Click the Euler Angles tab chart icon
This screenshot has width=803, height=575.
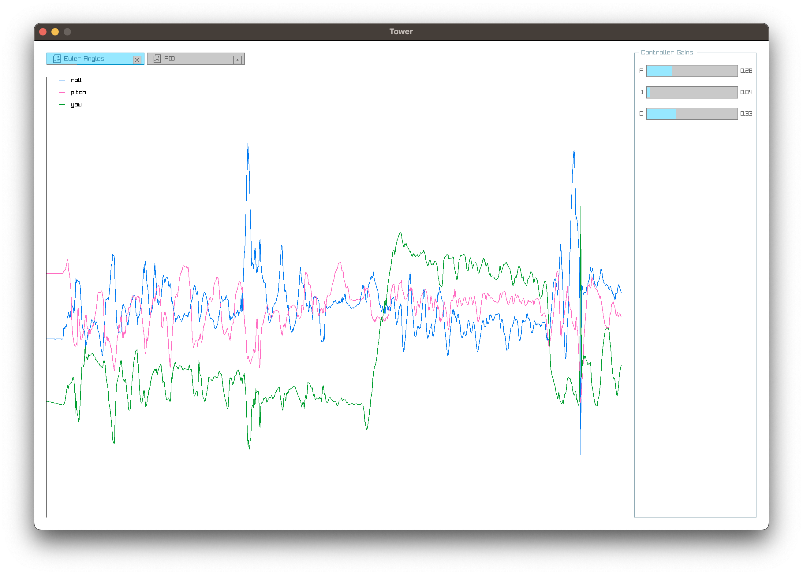pos(57,59)
